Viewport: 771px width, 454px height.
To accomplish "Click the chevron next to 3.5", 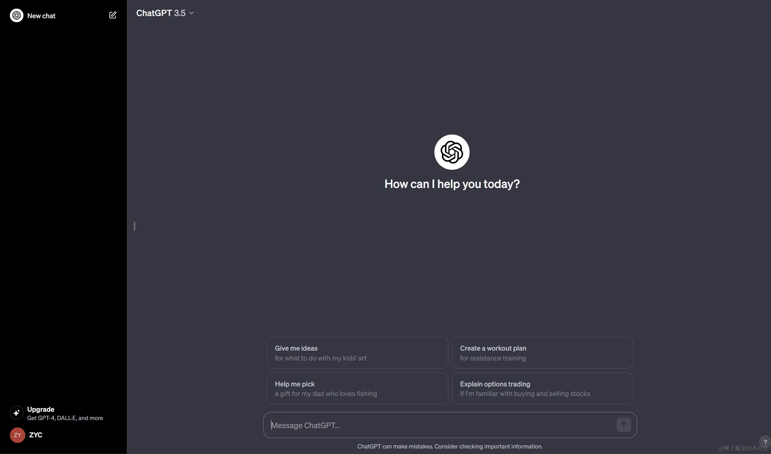I will [192, 13].
